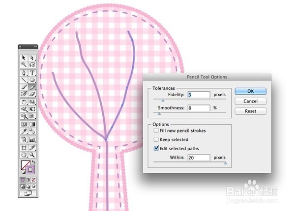Select the Artboard tool
This screenshot has height=211, width=295.
[x=24, y=148]
